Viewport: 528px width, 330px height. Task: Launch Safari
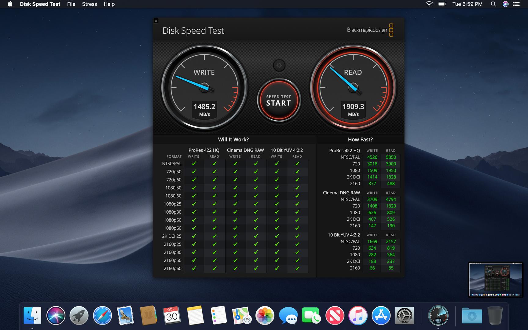click(102, 315)
